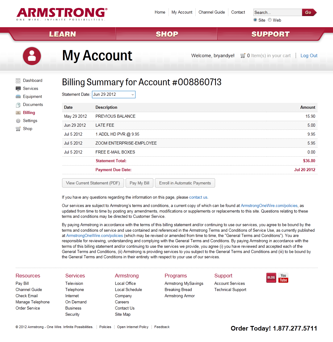
Task: Click Enroll in Automatic Payments button
Action: pyautogui.click(x=185, y=183)
